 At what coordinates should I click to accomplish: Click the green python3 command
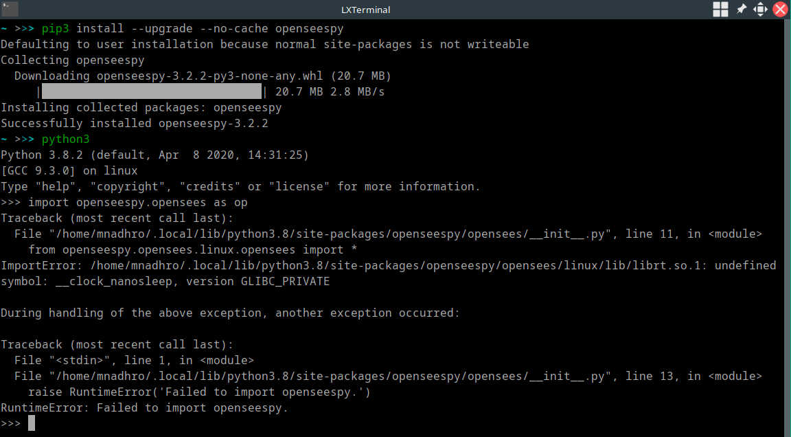pos(65,139)
